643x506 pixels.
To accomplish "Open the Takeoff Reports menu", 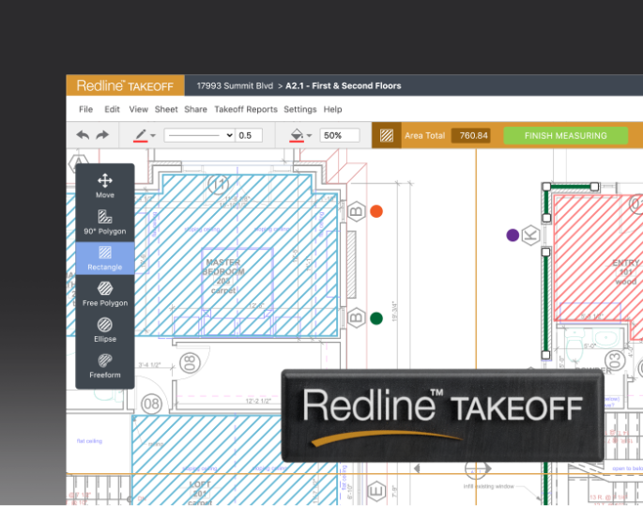I will pos(246,109).
